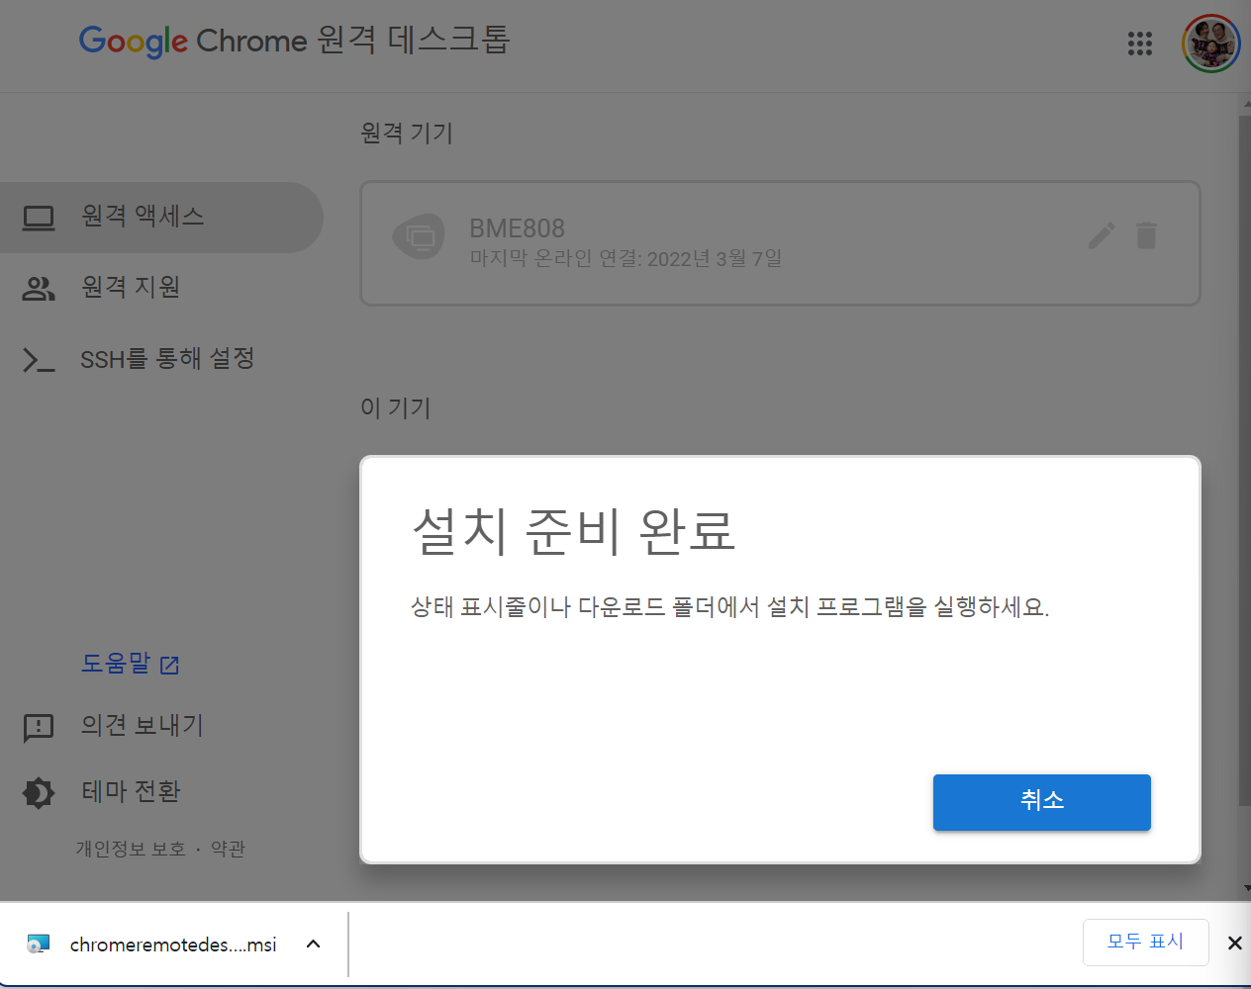Viewport: 1251px width, 989px height.
Task: Click 모두 표시 downloads button
Action: pos(1145,942)
